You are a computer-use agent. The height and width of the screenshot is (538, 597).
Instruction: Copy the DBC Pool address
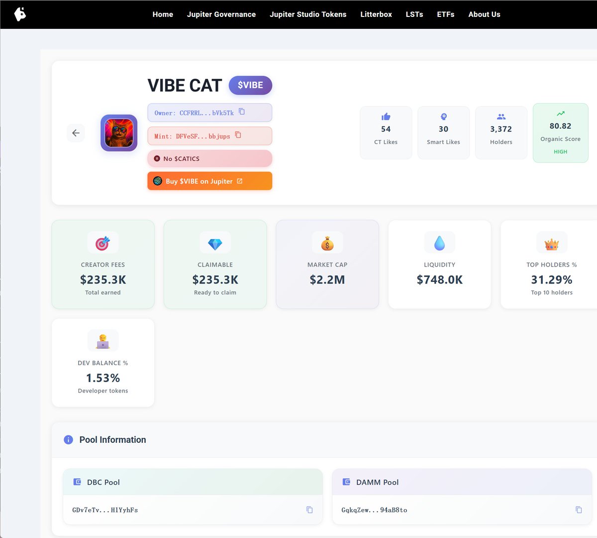[x=309, y=510]
